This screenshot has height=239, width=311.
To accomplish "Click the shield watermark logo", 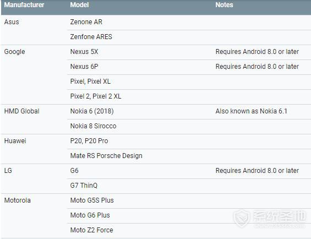I will point(242,218).
